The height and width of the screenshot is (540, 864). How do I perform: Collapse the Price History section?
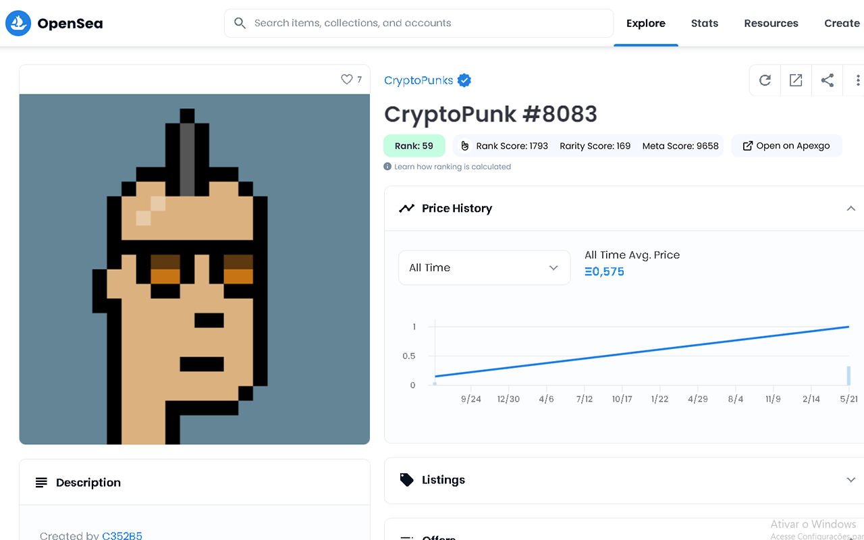851,208
